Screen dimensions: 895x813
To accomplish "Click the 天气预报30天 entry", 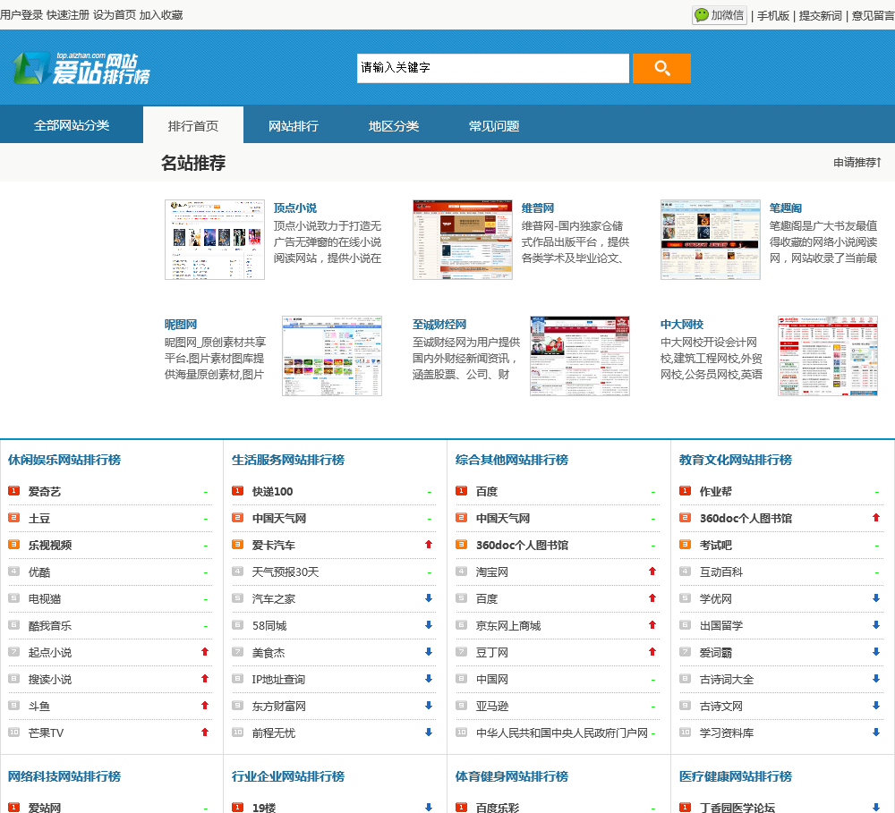I will click(x=286, y=572).
